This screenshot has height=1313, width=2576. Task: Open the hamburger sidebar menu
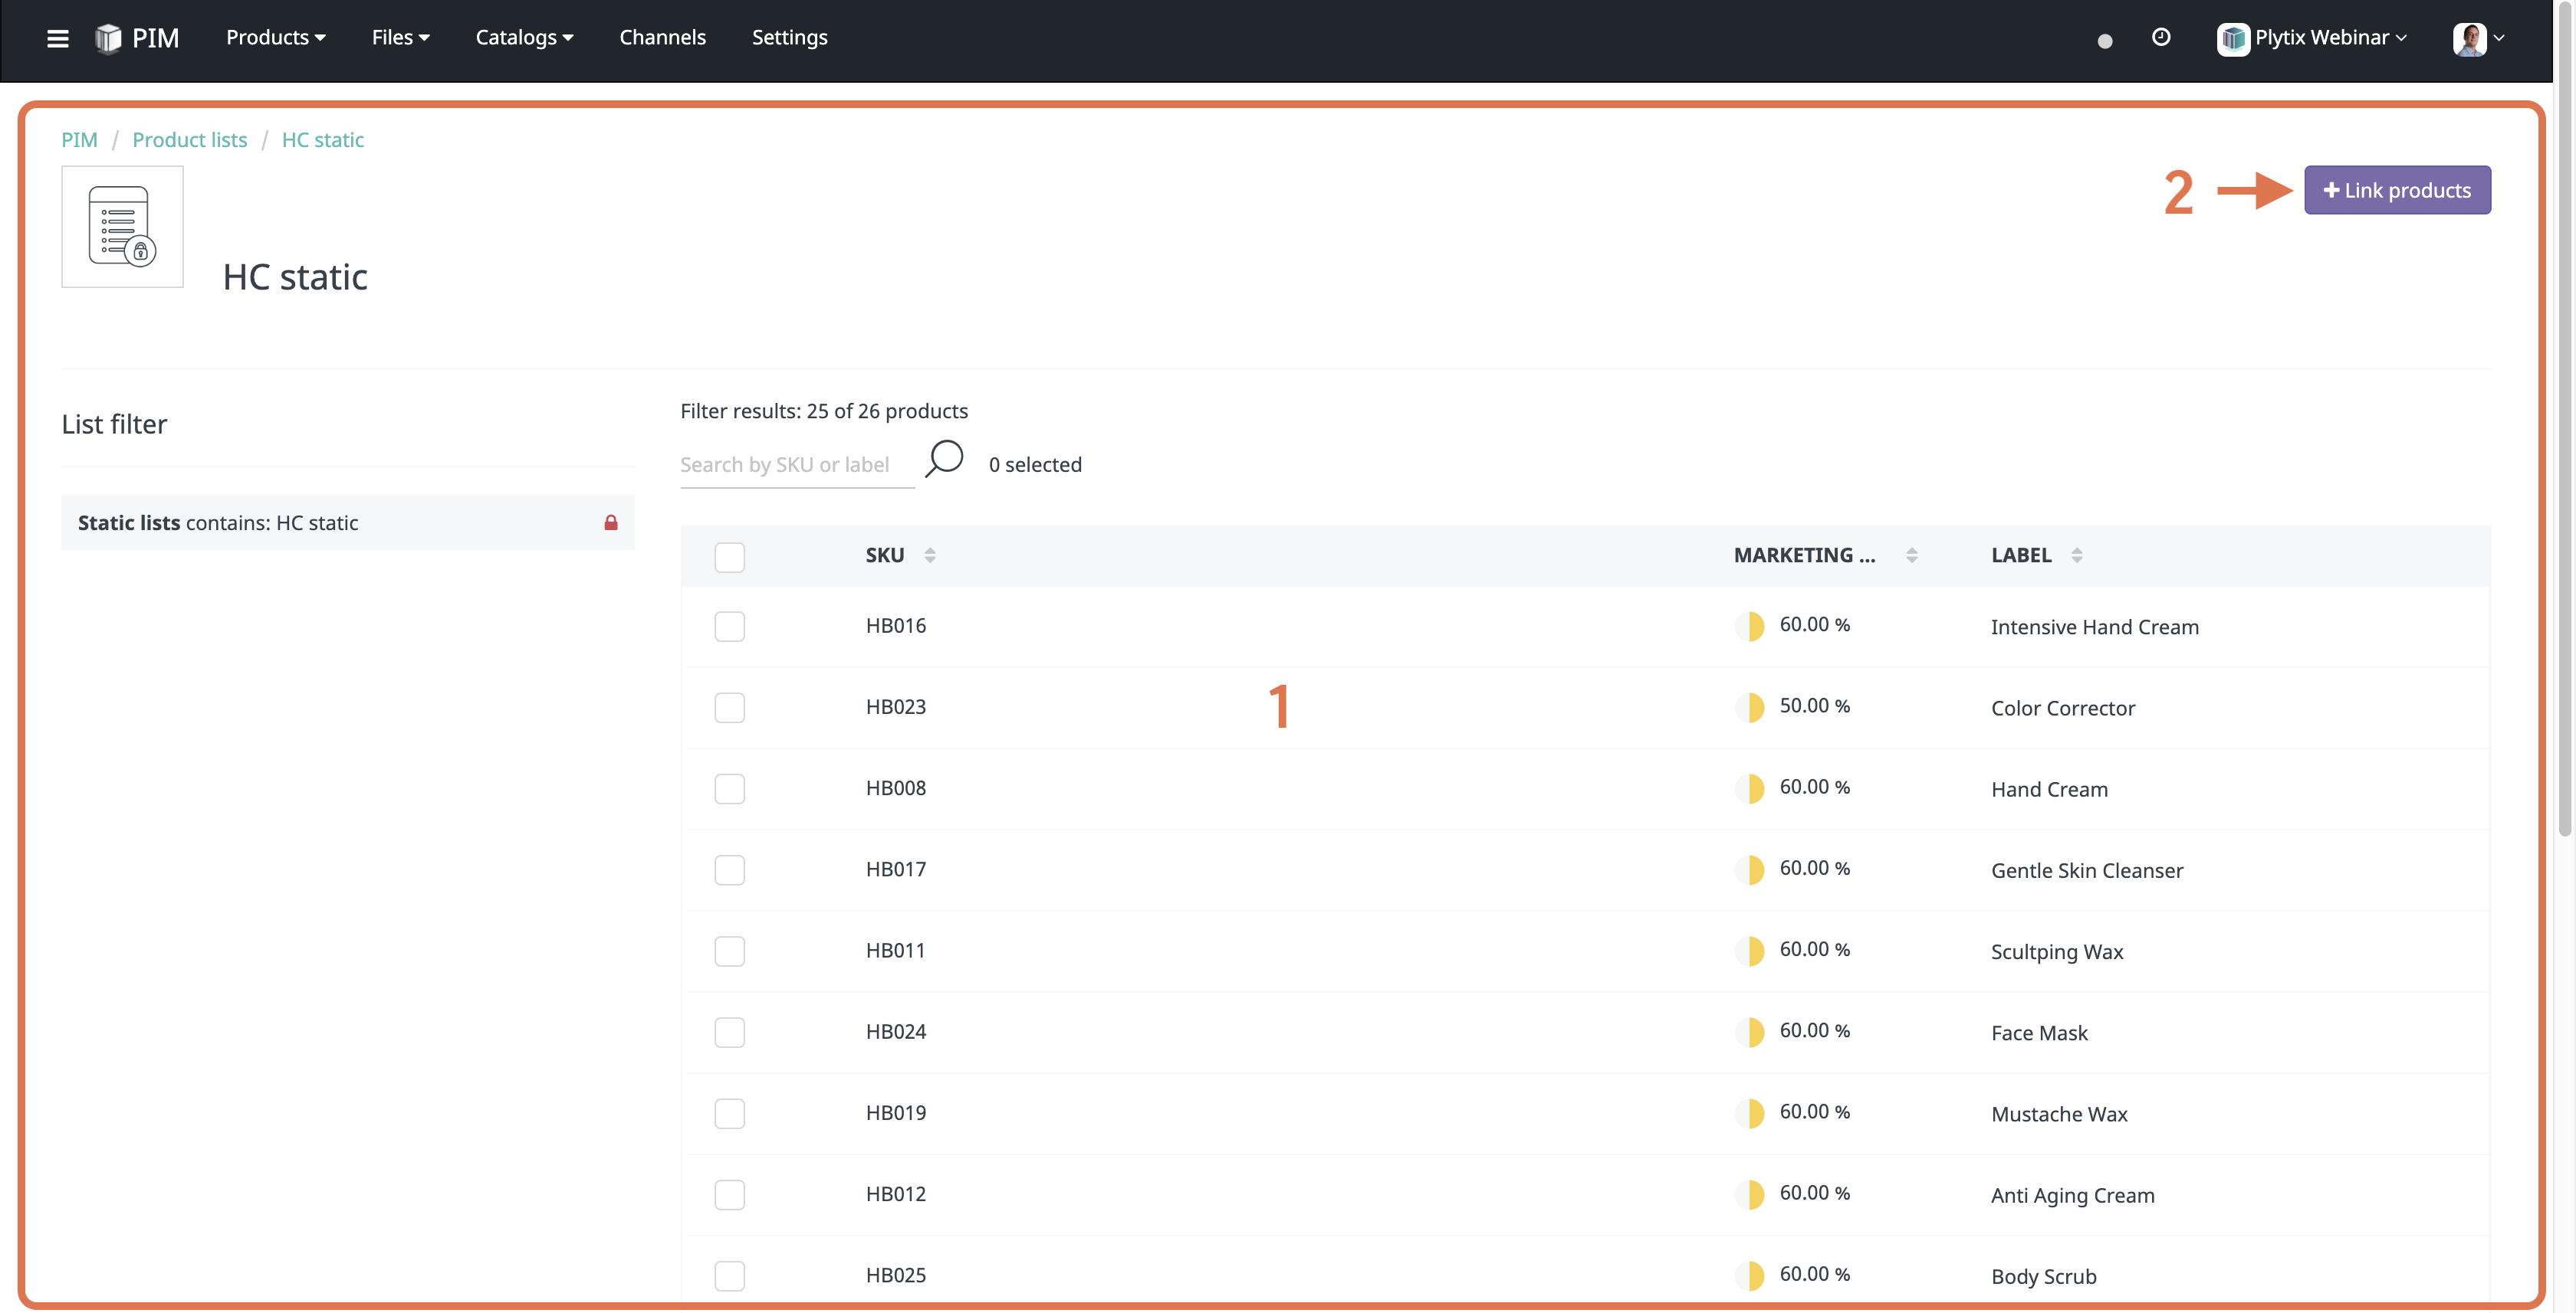(58, 38)
